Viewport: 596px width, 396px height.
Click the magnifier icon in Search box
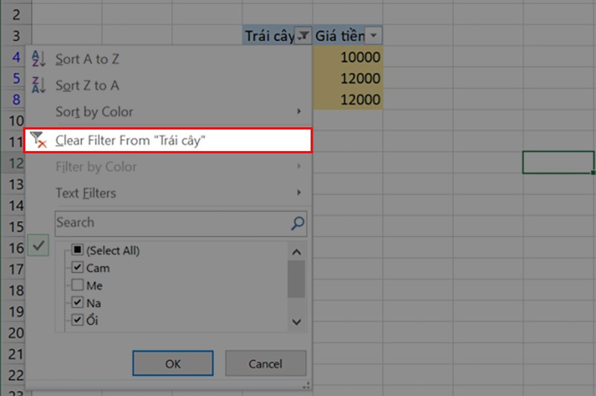click(x=297, y=223)
